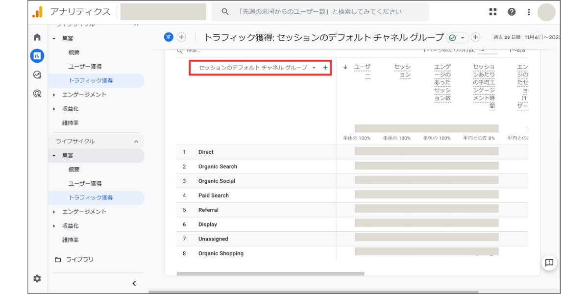Screen dimensions: 588x294
Task: Open the report status dropdown arrow
Action: click(462, 38)
